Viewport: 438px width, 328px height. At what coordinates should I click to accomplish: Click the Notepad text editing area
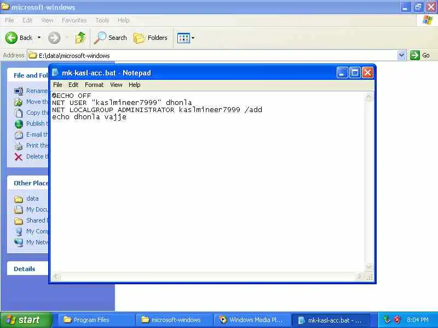point(208,182)
